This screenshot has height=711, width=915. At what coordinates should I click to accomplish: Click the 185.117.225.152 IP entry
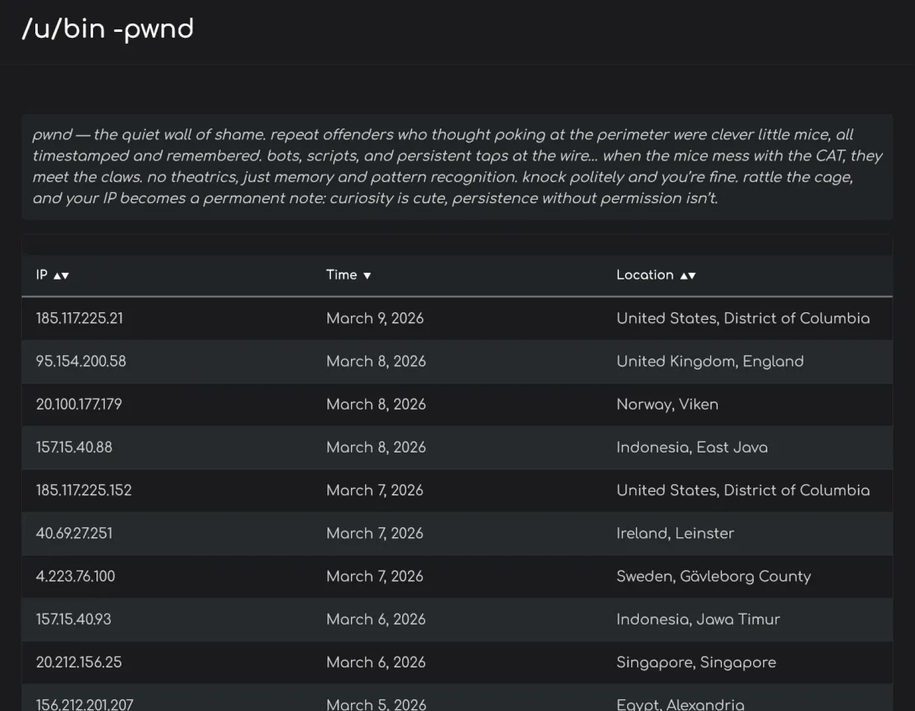pyautogui.click(x=84, y=490)
